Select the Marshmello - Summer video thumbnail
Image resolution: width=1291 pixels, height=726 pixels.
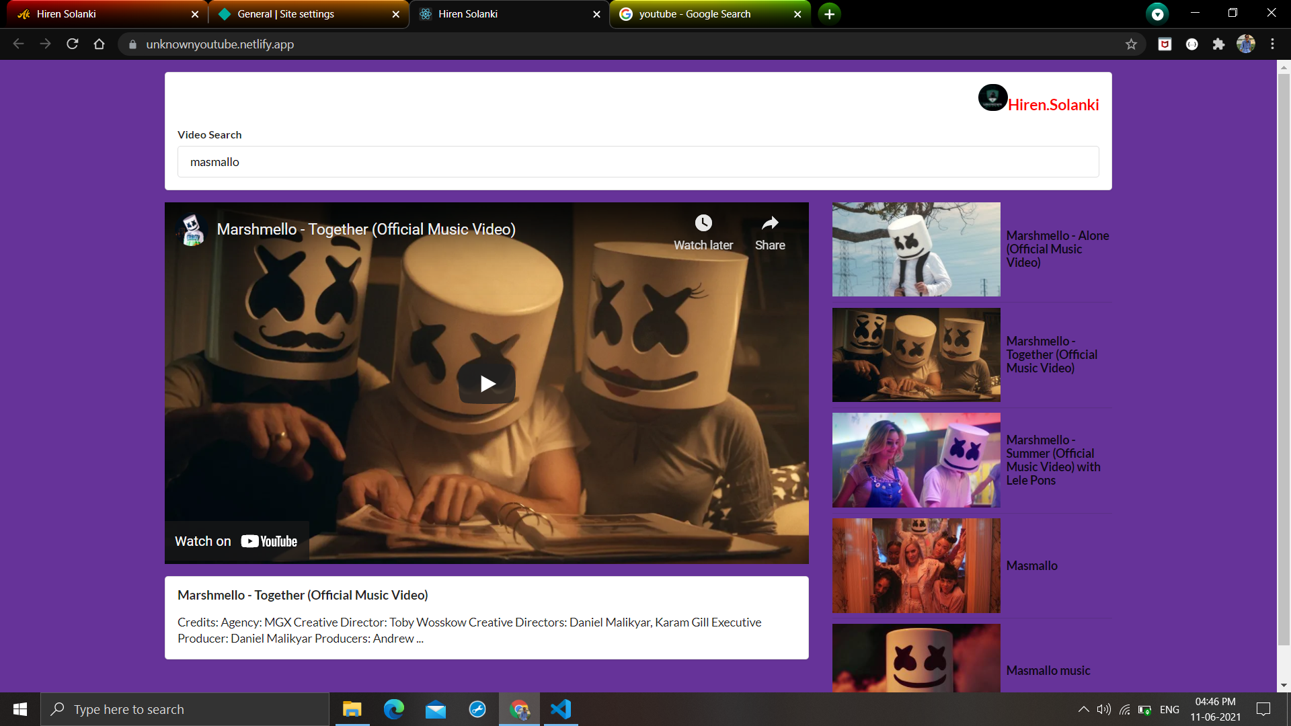[916, 460]
